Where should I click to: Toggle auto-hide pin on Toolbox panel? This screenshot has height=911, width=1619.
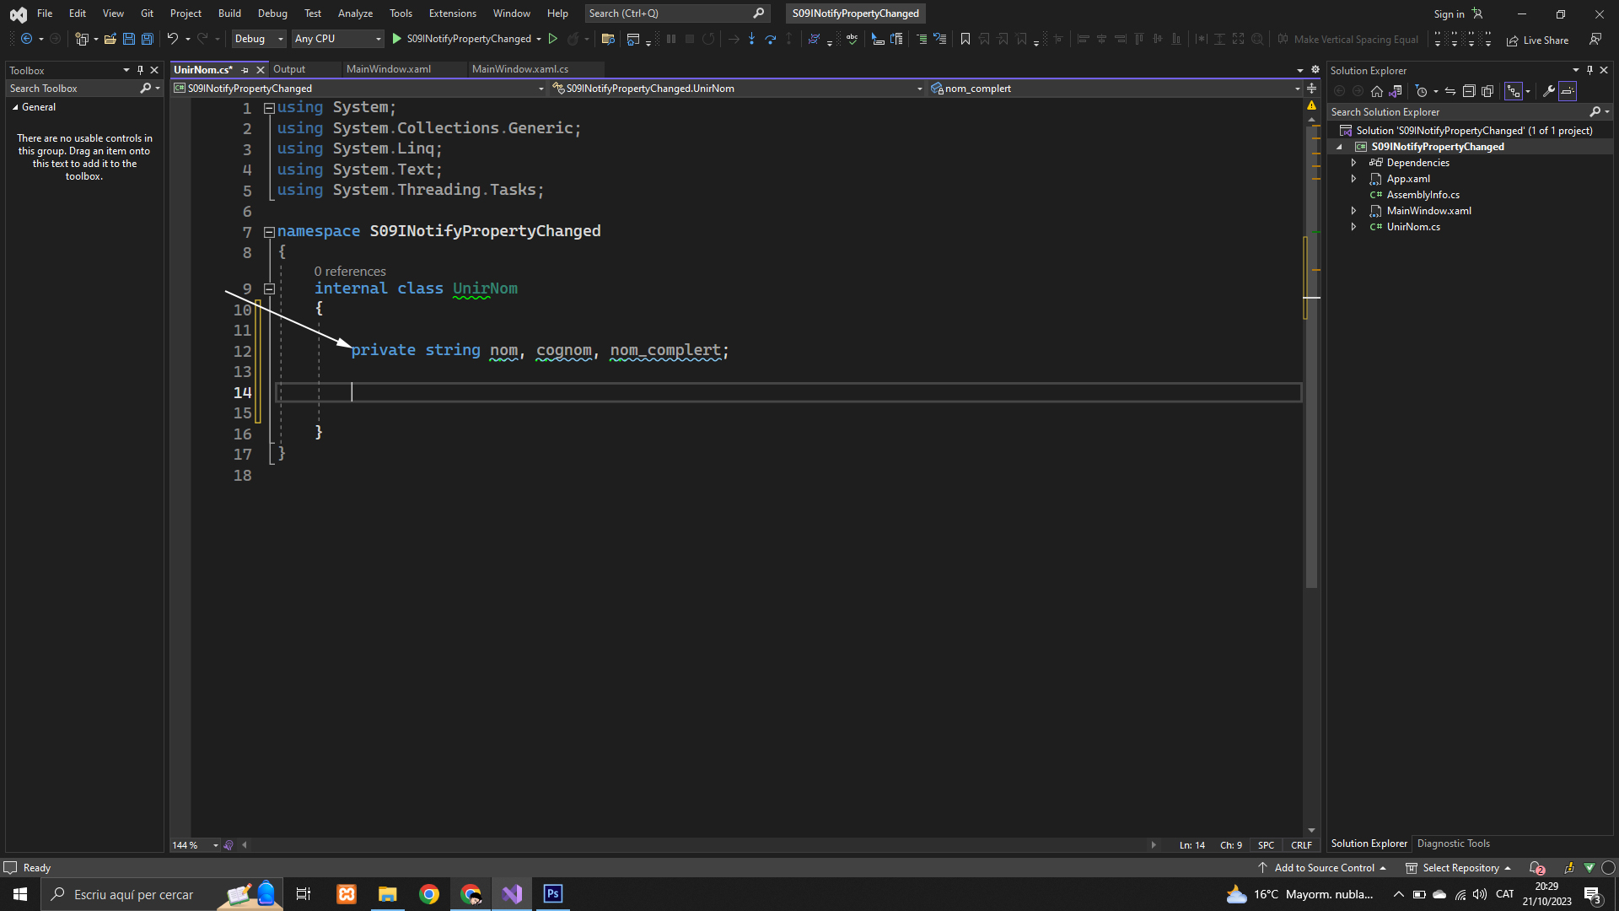pos(140,70)
